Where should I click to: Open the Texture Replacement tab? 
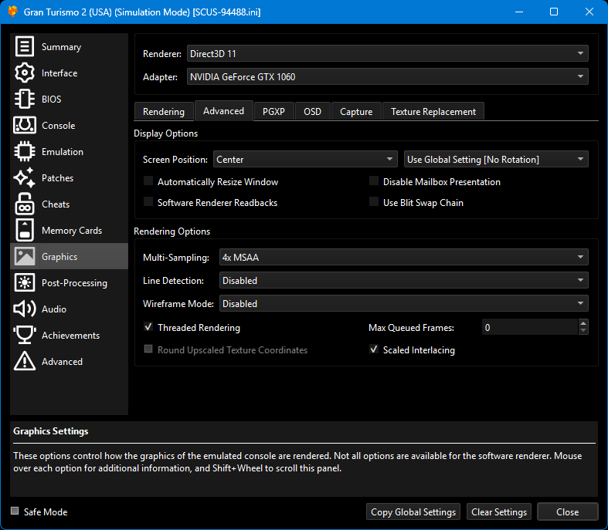(x=433, y=112)
